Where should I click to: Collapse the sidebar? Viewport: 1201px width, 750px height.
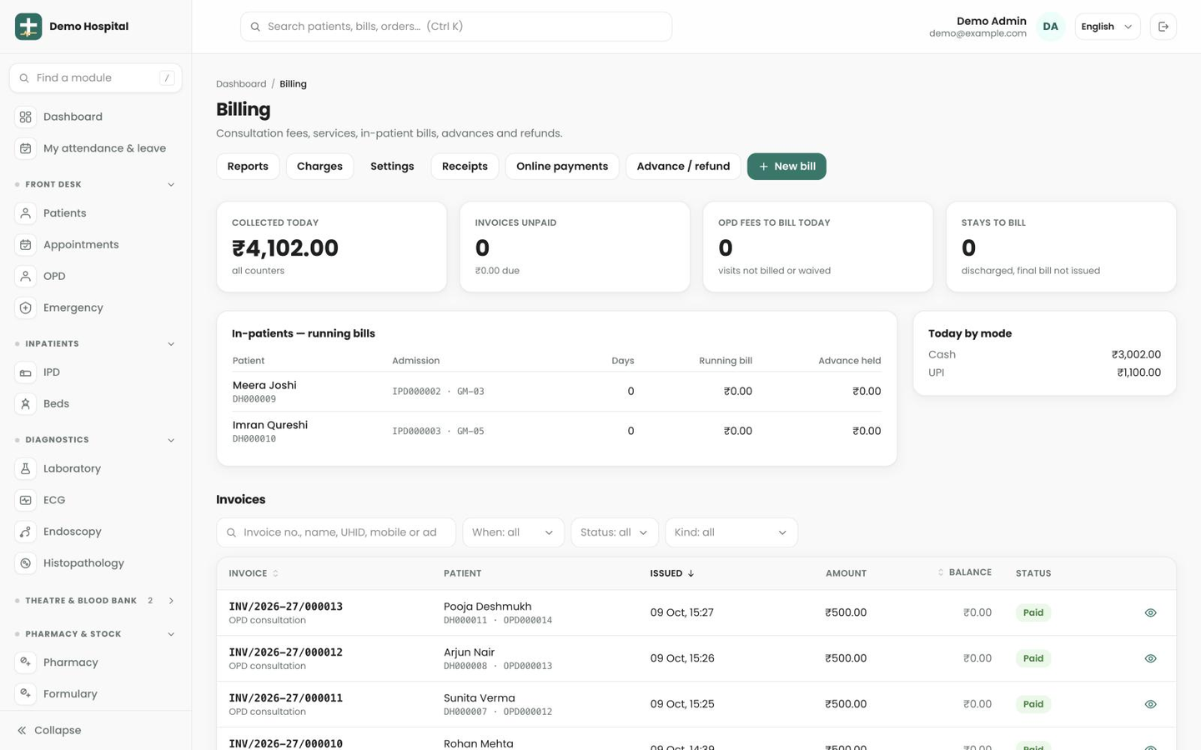49,730
